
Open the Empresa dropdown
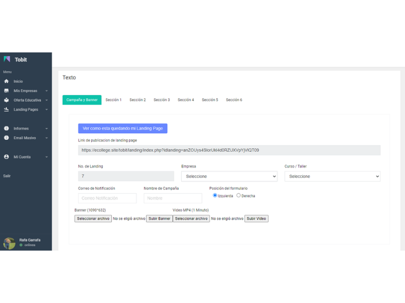coord(229,176)
